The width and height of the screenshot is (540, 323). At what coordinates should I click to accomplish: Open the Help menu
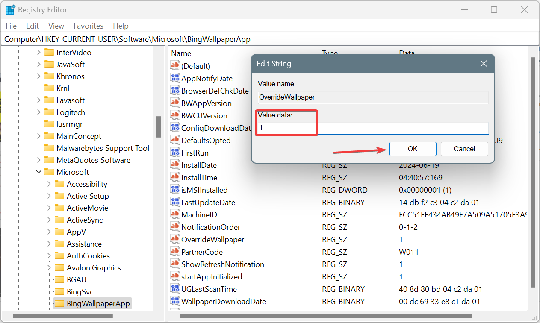click(x=121, y=26)
